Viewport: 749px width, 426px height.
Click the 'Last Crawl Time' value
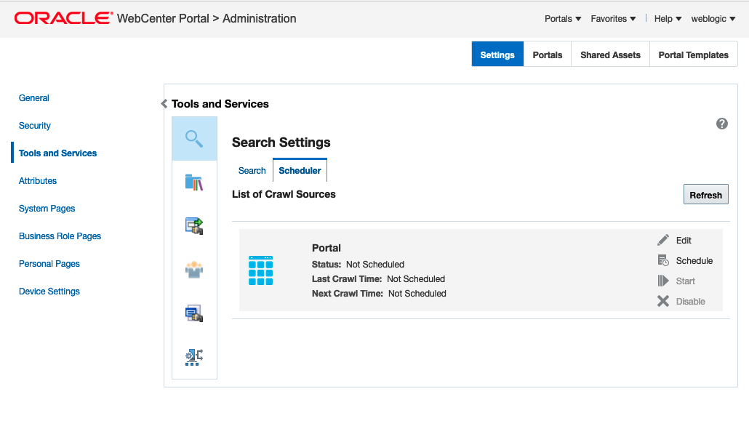pos(416,279)
